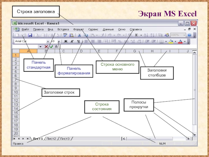Screen dimensions: 209x157
Task: Click the yellow fill color bucket
Action: (x=171, y=41)
